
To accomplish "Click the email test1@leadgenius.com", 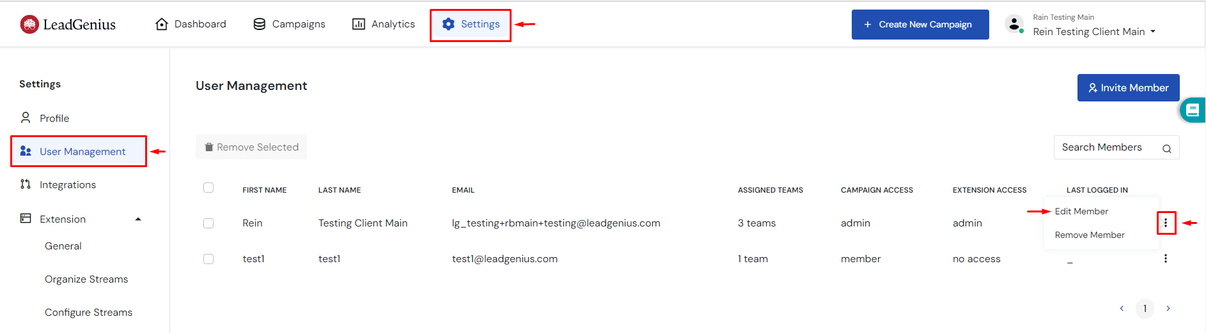I will pos(505,258).
